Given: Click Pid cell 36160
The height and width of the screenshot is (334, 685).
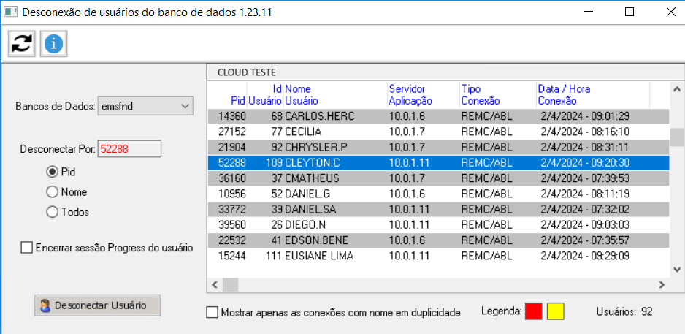Looking at the screenshot, I should click(232, 178).
